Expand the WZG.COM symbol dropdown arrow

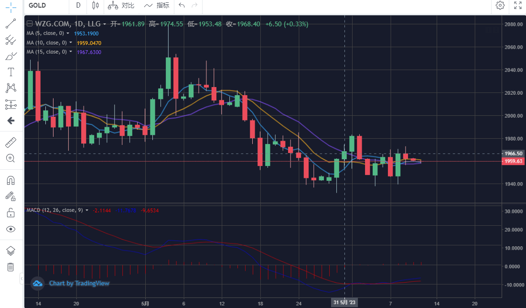pos(105,24)
